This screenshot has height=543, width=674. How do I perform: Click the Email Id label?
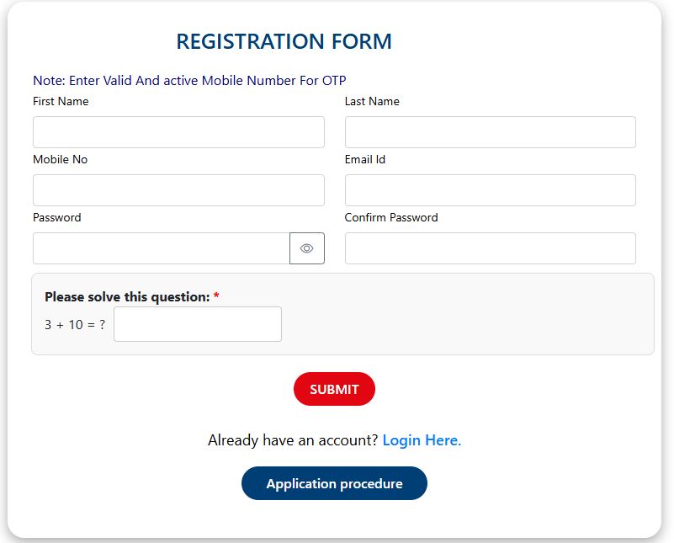(x=365, y=159)
